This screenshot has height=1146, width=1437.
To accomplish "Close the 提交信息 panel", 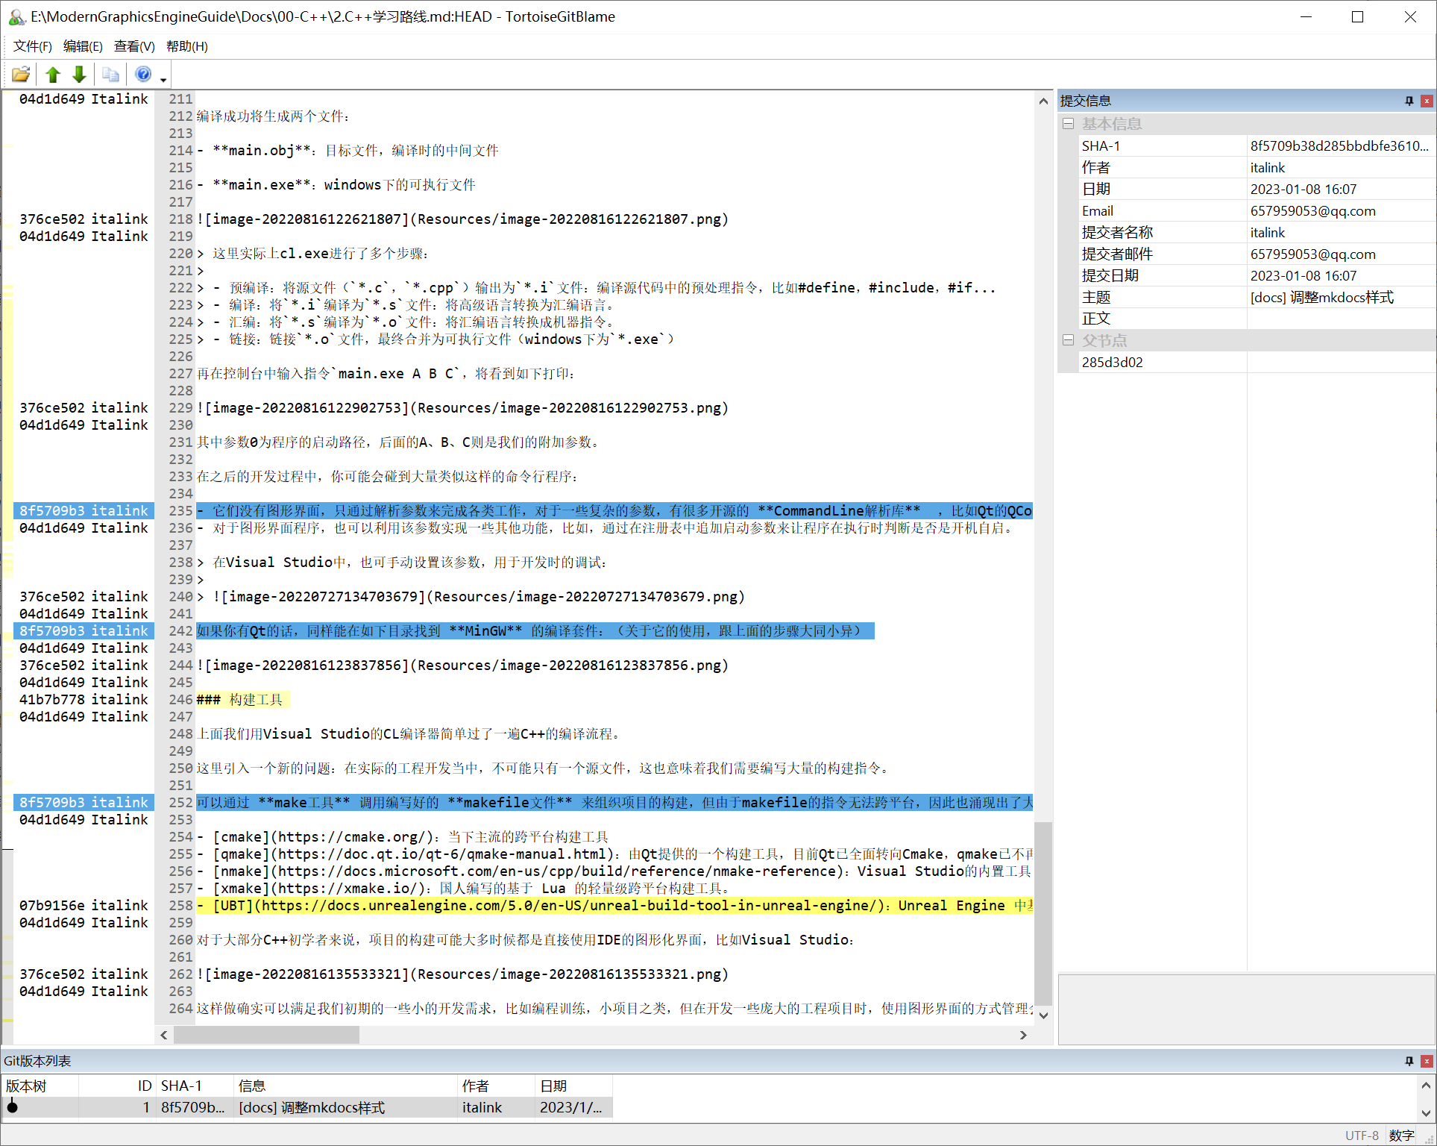I will click(1427, 101).
